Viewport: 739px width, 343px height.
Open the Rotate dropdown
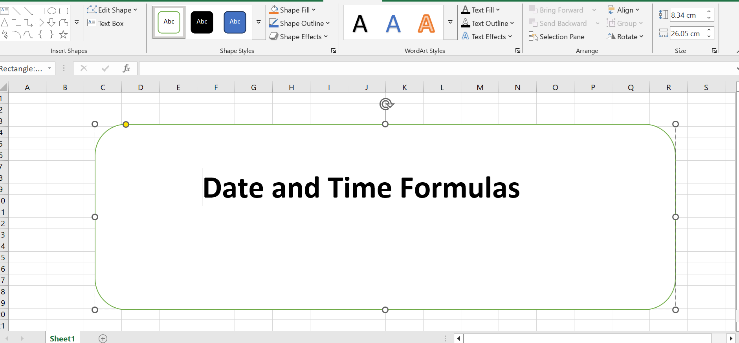[x=625, y=37]
